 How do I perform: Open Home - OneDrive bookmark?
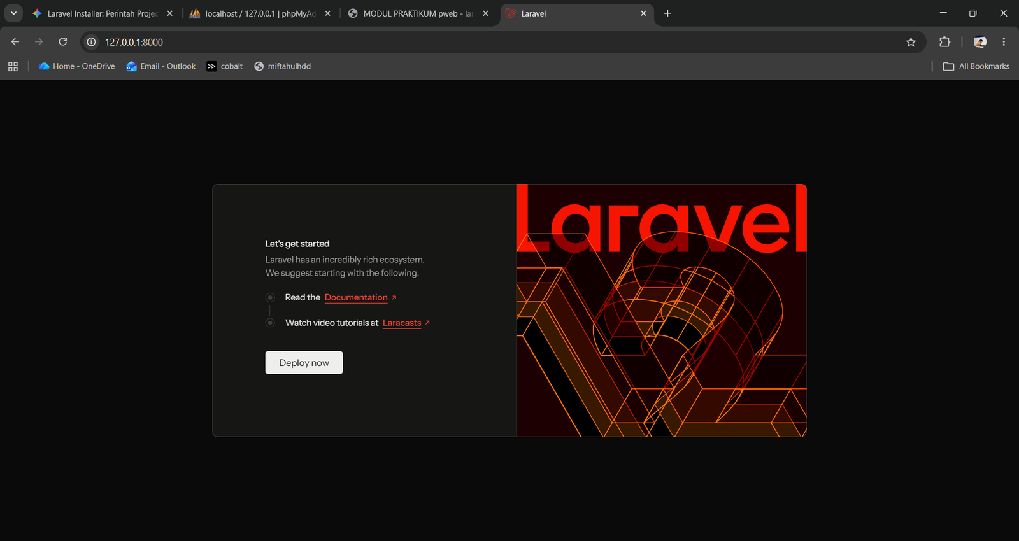point(77,66)
